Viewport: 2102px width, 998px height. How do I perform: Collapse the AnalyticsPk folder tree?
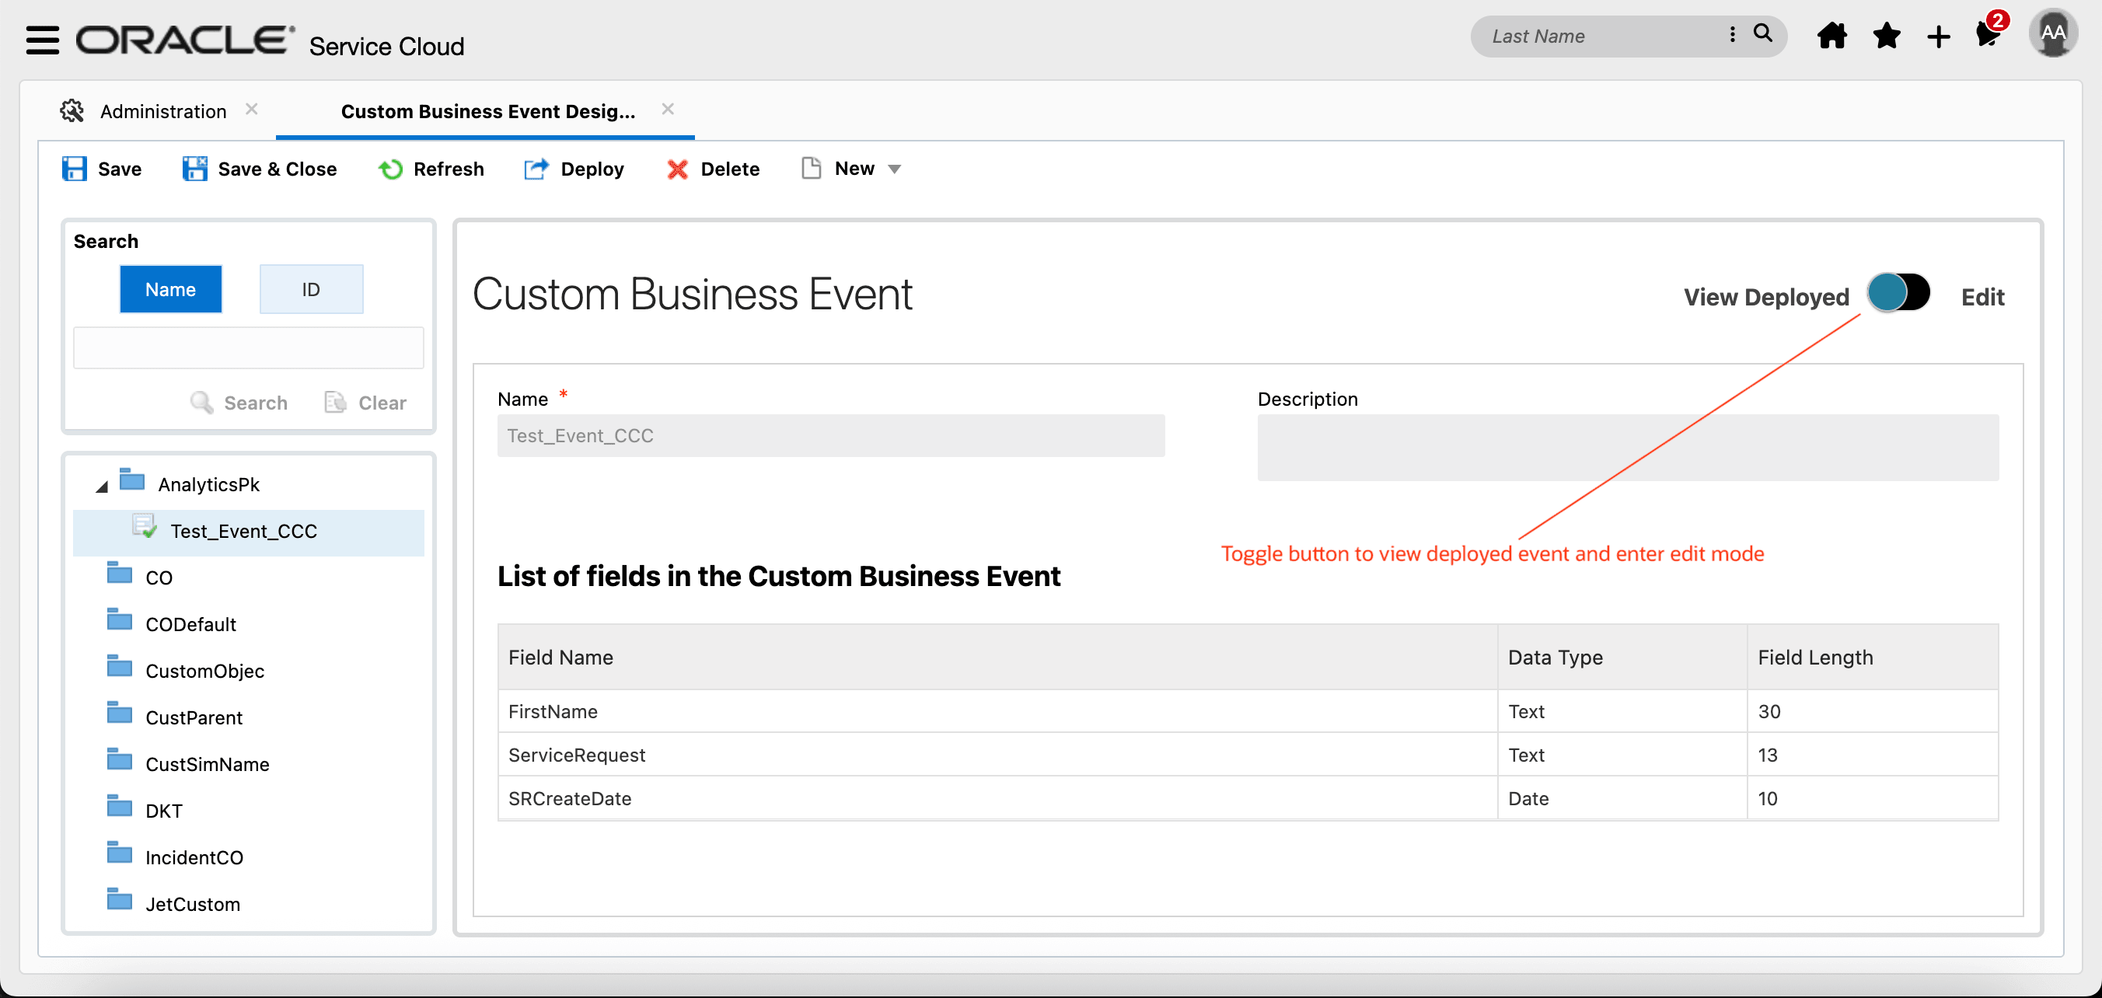[102, 487]
